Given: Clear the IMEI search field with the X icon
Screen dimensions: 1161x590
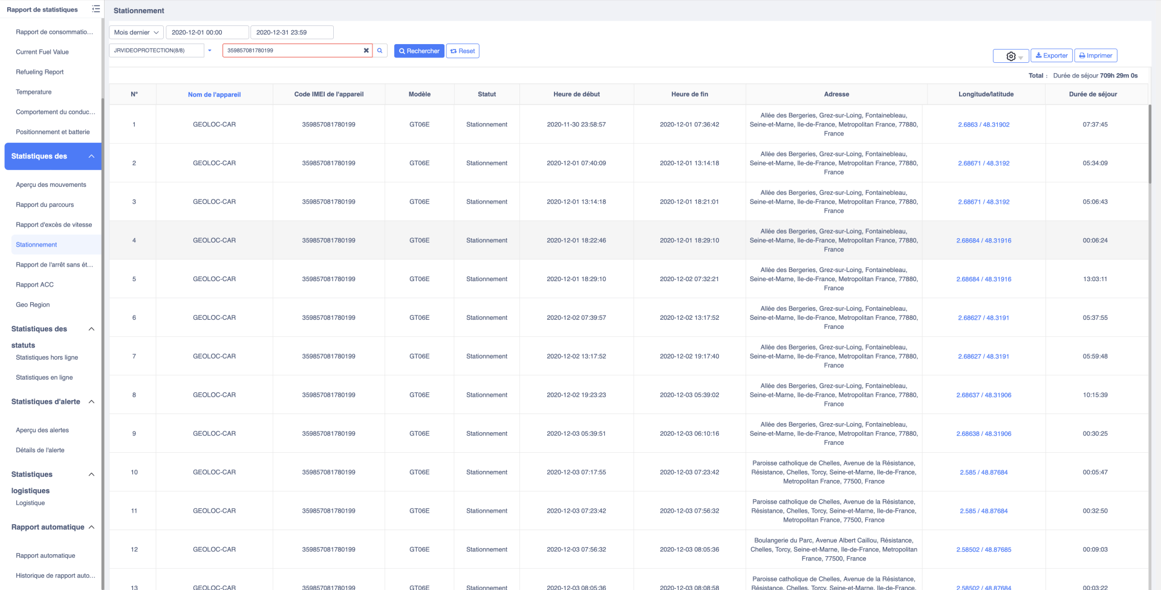Looking at the screenshot, I should coord(366,51).
